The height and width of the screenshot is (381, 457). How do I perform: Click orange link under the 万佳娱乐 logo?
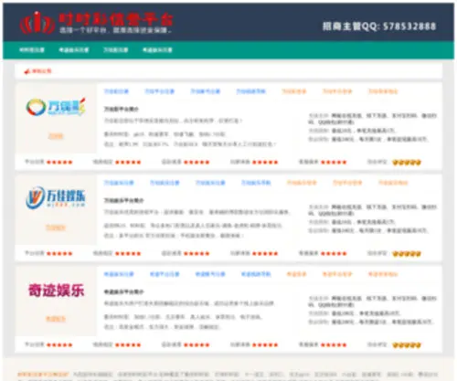coord(56,228)
